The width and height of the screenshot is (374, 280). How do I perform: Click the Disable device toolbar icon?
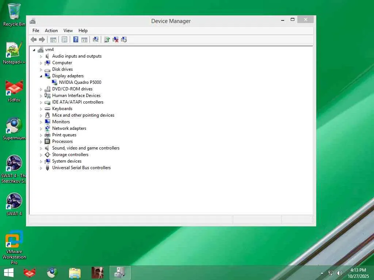tap(124, 39)
